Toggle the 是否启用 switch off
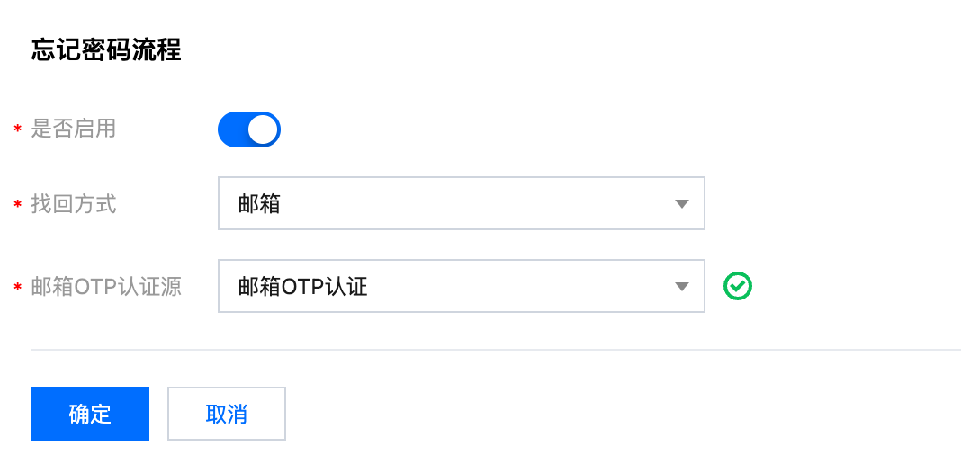Screen dimensions: 961x464 [249, 129]
